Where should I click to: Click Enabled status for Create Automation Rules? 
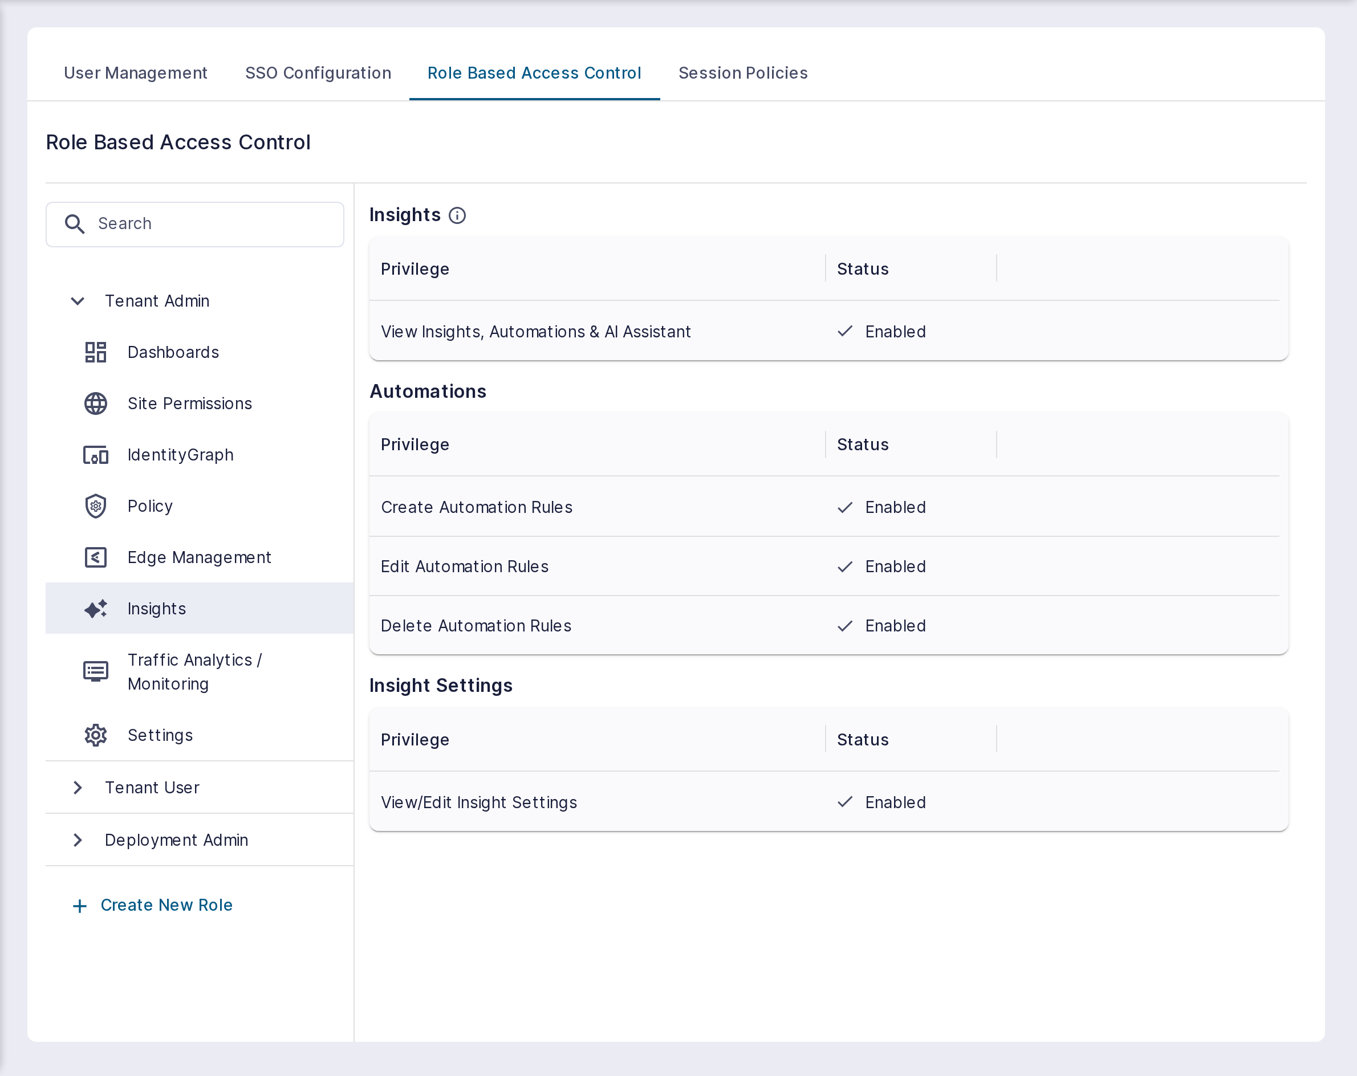point(895,507)
